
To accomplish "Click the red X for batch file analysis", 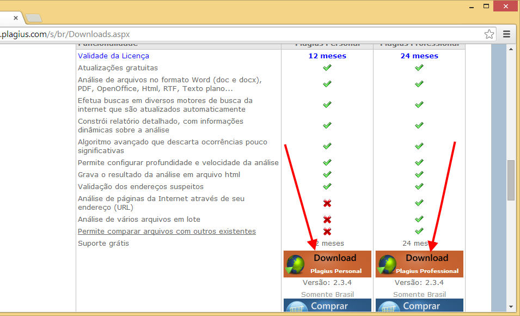I will [327, 220].
